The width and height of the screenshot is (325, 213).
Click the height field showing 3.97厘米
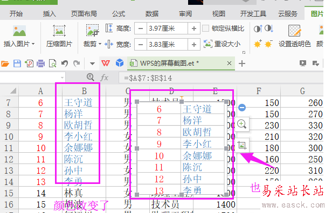point(167,29)
